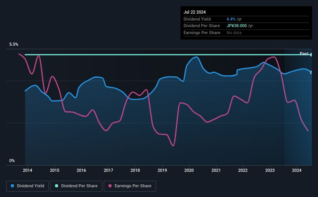Click the 4.4% dividend yield value in tooltip
Image resolution: width=318 pixels, height=197 pixels.
(x=231, y=19)
